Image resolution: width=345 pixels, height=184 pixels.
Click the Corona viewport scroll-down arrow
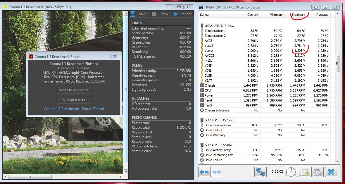coord(126,171)
